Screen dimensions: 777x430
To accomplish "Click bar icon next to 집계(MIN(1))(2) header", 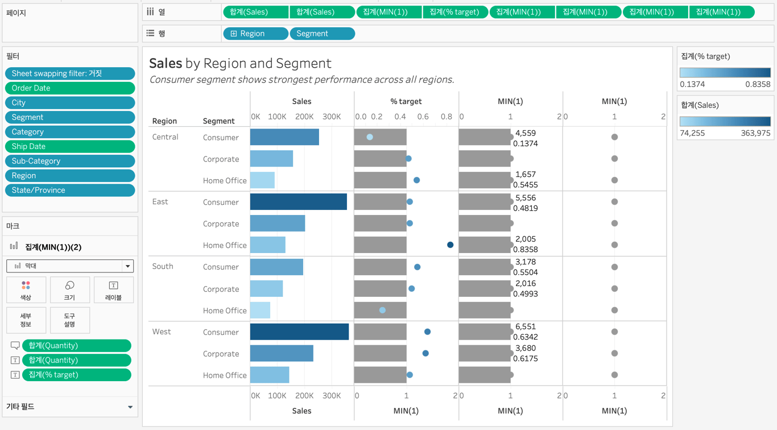I will point(14,247).
